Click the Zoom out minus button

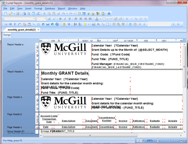point(158,141)
